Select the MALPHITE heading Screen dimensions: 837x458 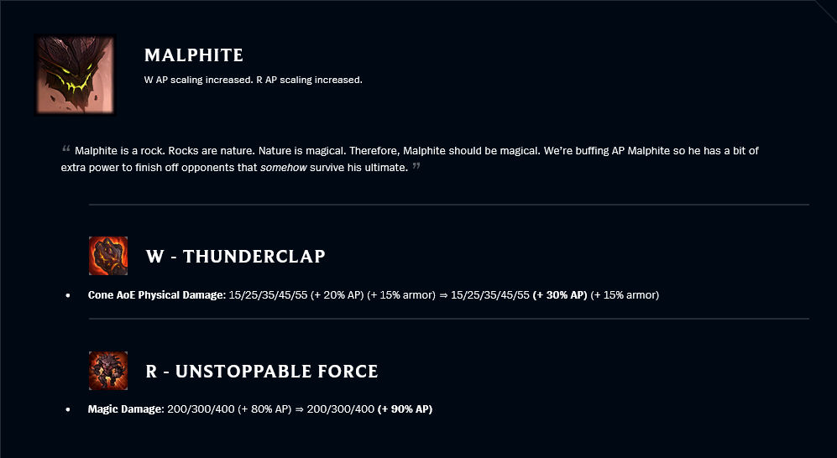pos(194,55)
